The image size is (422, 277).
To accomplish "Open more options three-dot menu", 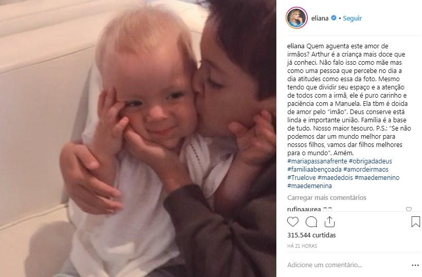I will (415, 266).
